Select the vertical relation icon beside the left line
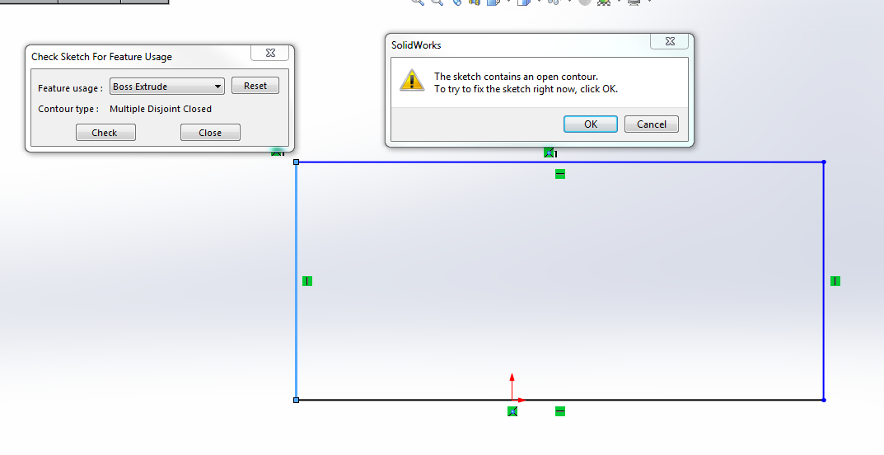The image size is (884, 455). 307,281
